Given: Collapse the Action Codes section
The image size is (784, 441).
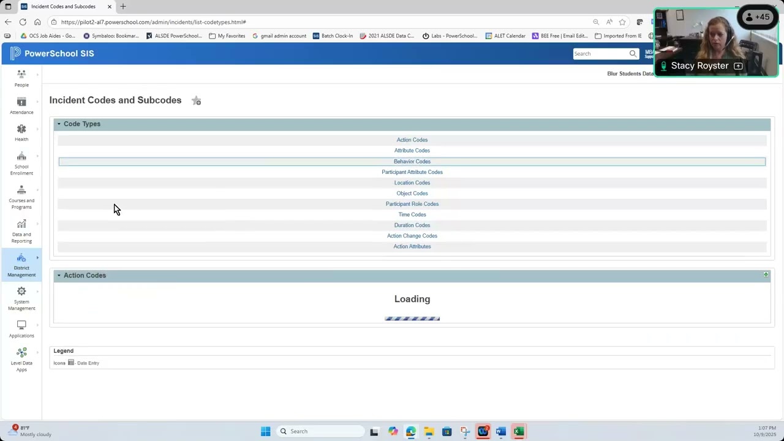Looking at the screenshot, I should tap(59, 275).
